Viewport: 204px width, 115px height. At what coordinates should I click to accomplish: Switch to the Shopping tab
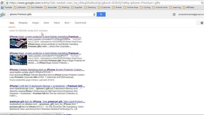click(23, 23)
